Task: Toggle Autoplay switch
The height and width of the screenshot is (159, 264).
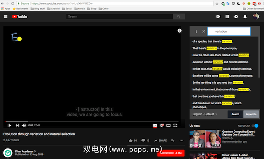Action: pyautogui.click(x=255, y=126)
